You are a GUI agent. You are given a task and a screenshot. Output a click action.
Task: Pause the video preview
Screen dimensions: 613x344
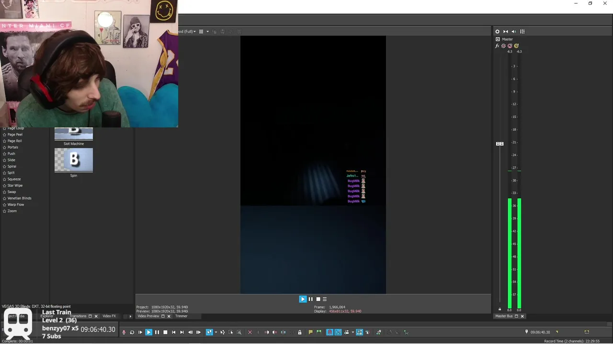[310, 299]
